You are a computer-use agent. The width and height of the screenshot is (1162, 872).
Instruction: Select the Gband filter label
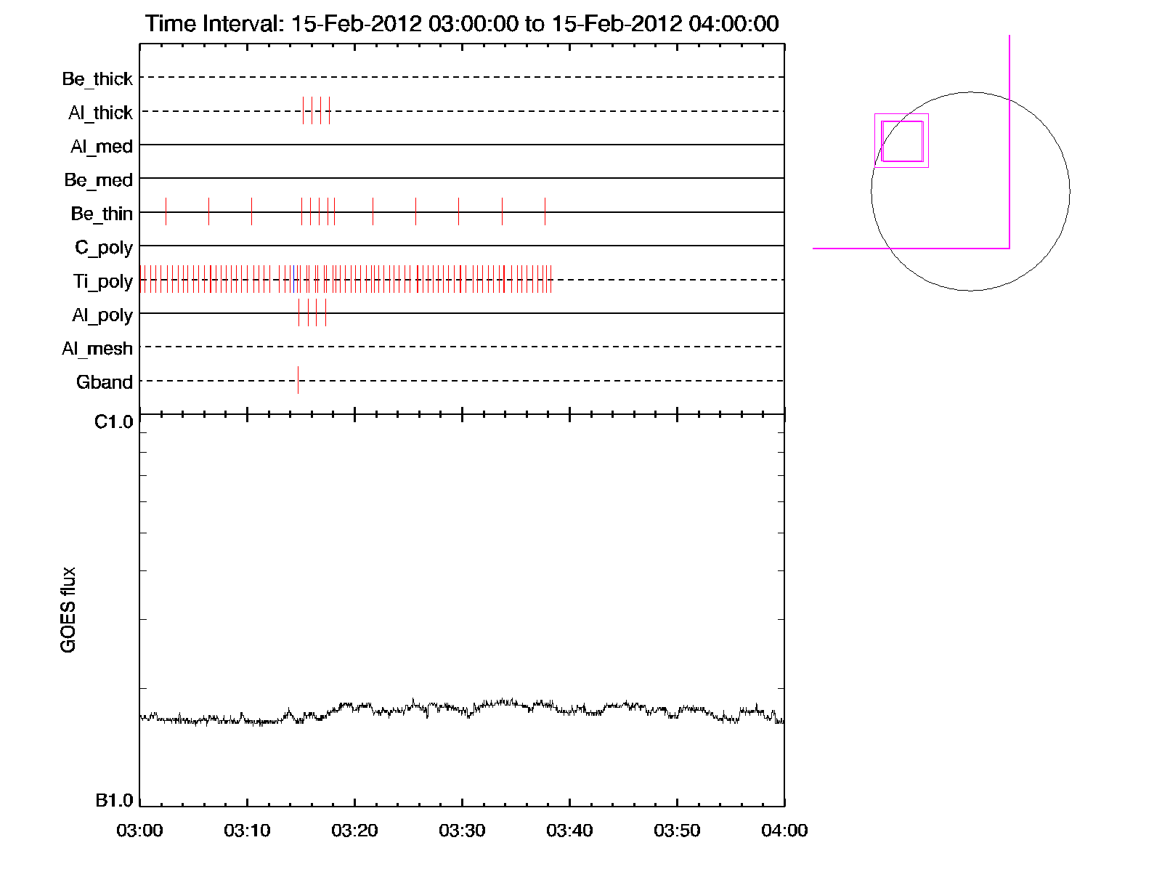coord(104,382)
